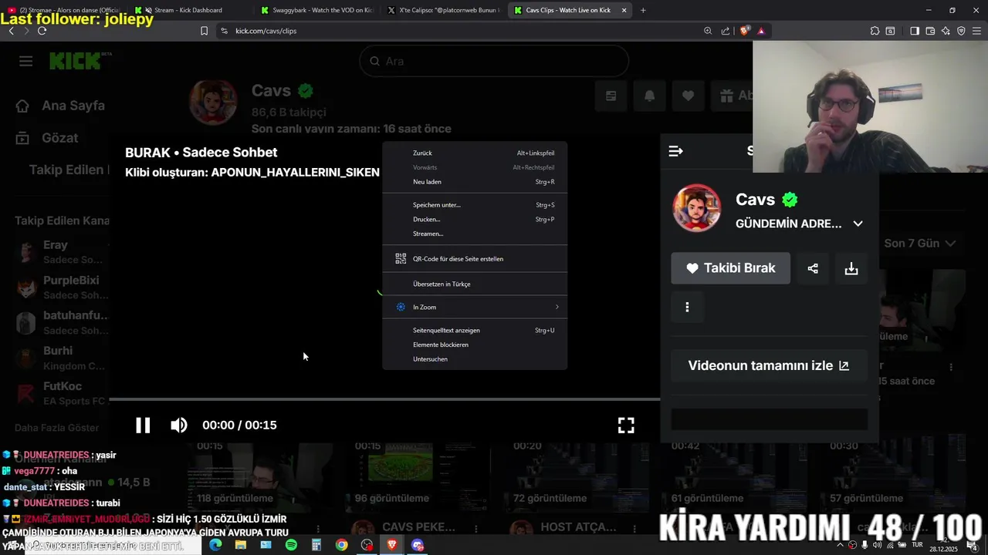988x555 pixels.
Task: Toggle fullscreen for the clip player
Action: coord(626,425)
